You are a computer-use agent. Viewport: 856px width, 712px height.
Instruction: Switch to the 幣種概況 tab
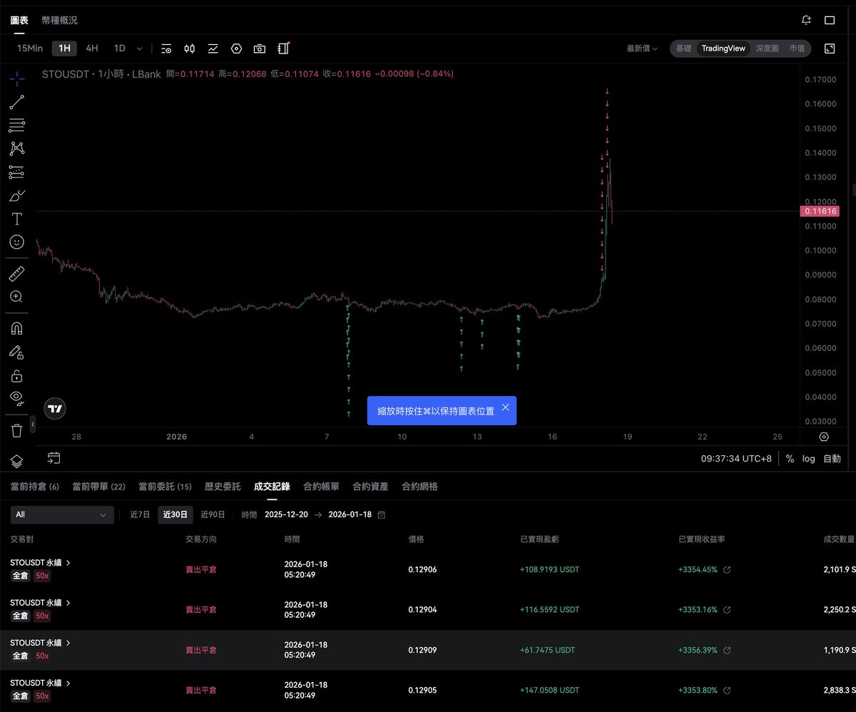pos(59,20)
